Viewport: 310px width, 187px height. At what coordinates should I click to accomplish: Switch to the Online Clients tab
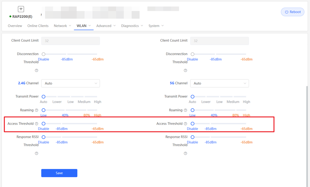coord(38,26)
